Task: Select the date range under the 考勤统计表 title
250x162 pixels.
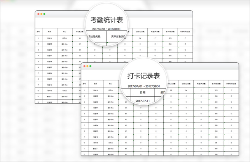Action: (106, 29)
